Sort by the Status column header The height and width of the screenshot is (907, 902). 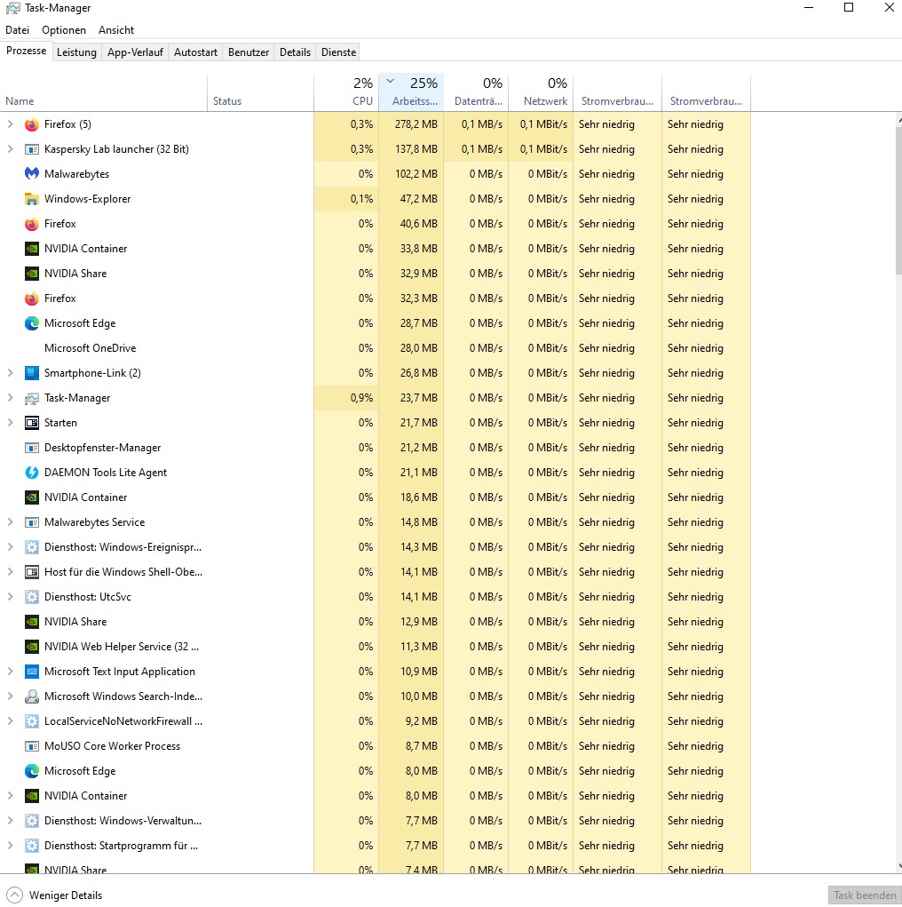coord(260,92)
